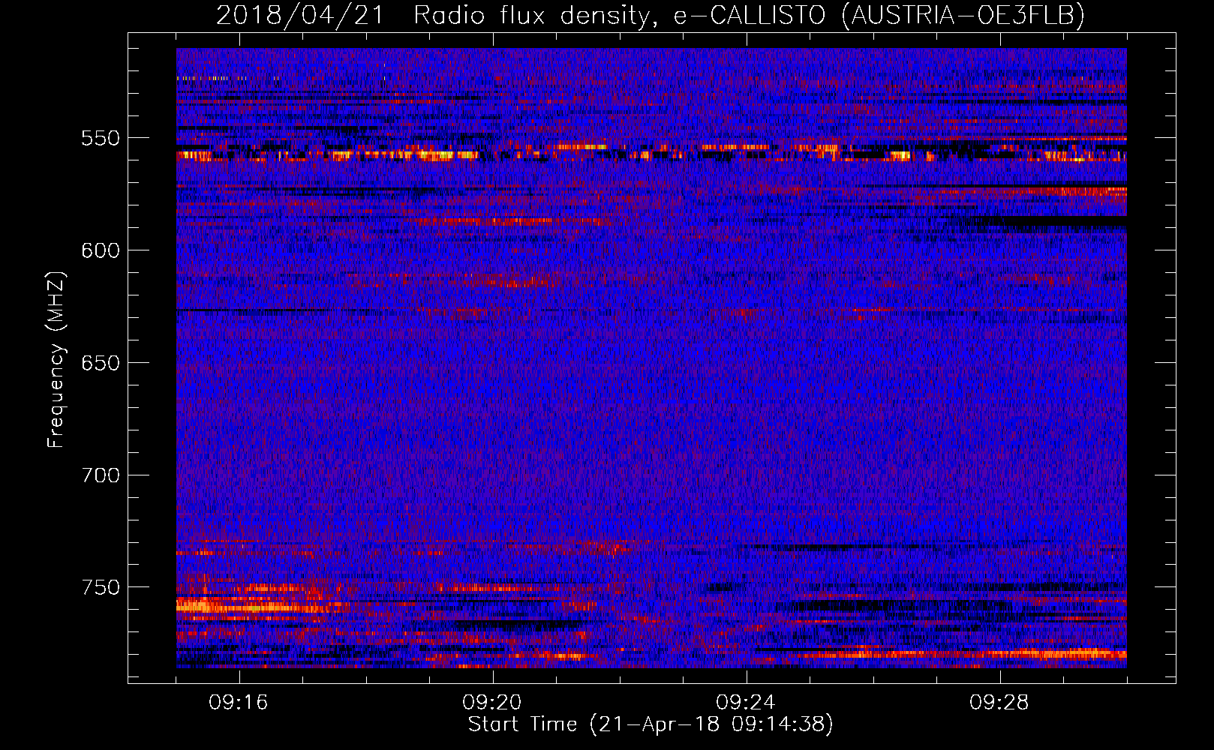The width and height of the screenshot is (1214, 750).
Task: Click the 600 frequency tick label
Action: [101, 251]
